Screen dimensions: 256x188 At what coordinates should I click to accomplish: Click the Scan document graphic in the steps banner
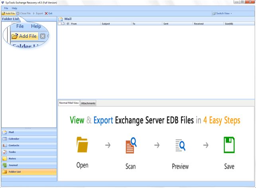coord(131,145)
